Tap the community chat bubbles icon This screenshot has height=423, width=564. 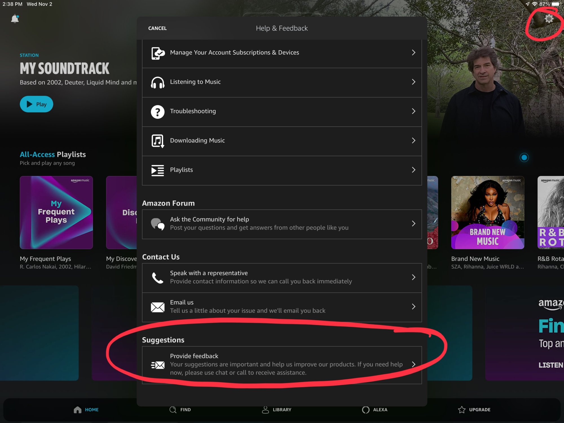157,224
